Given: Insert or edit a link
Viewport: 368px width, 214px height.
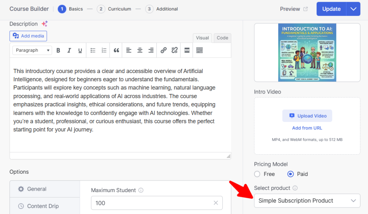Looking at the screenshot, I should 164,50.
